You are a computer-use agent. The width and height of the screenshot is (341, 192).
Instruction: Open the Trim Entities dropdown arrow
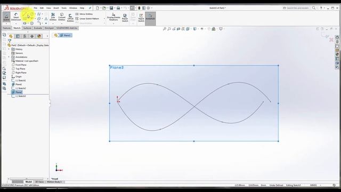[53, 23]
